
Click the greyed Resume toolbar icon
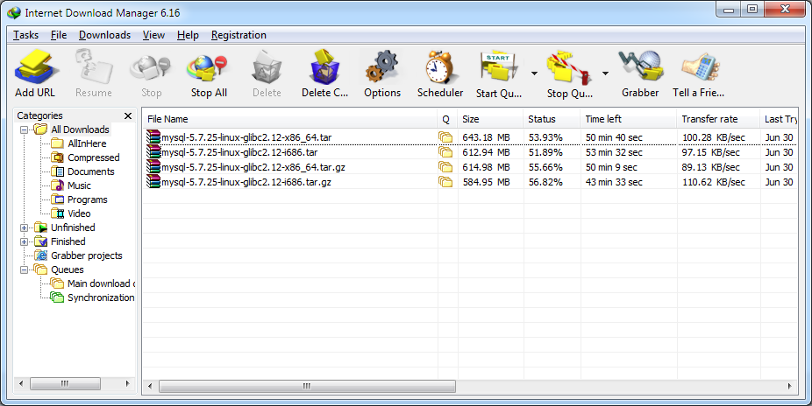(x=94, y=67)
